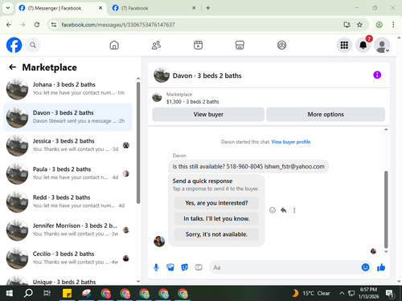The image size is (402, 301).
Task: Reply to message using the arrow icon
Action: (x=284, y=210)
